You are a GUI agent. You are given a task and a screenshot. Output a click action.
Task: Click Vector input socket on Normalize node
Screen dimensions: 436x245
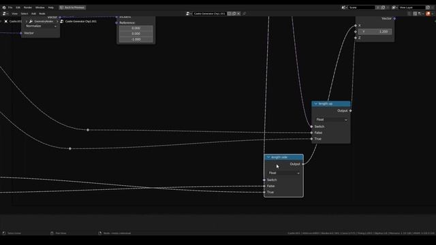21,33
